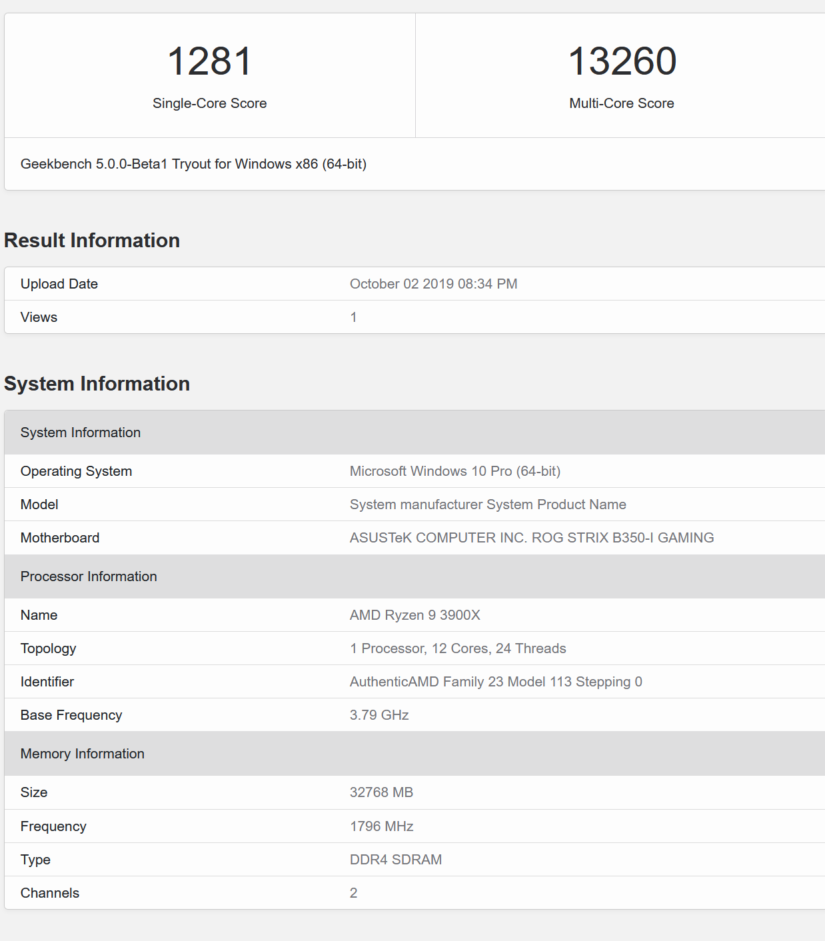The height and width of the screenshot is (941, 825).
Task: Click System manufacturer System Product Name value
Action: point(488,504)
